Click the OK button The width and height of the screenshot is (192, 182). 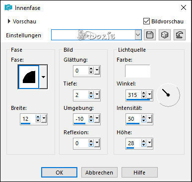pyautogui.click(x=59, y=173)
